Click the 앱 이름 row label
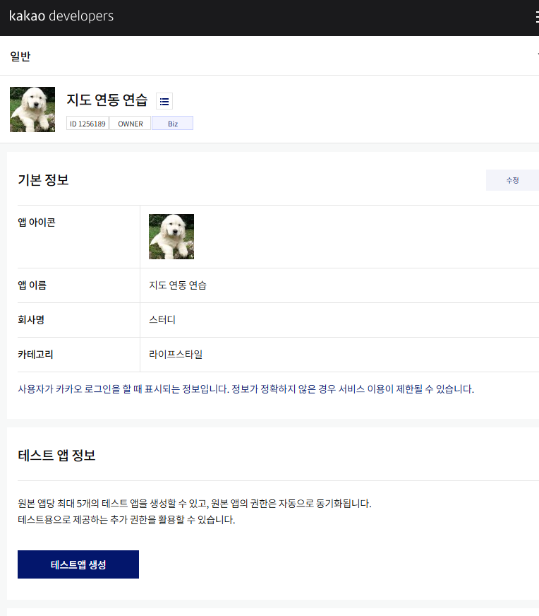This screenshot has width=539, height=616. pyautogui.click(x=32, y=285)
